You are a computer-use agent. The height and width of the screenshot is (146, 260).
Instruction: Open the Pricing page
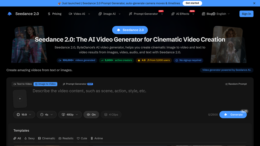[54, 14]
